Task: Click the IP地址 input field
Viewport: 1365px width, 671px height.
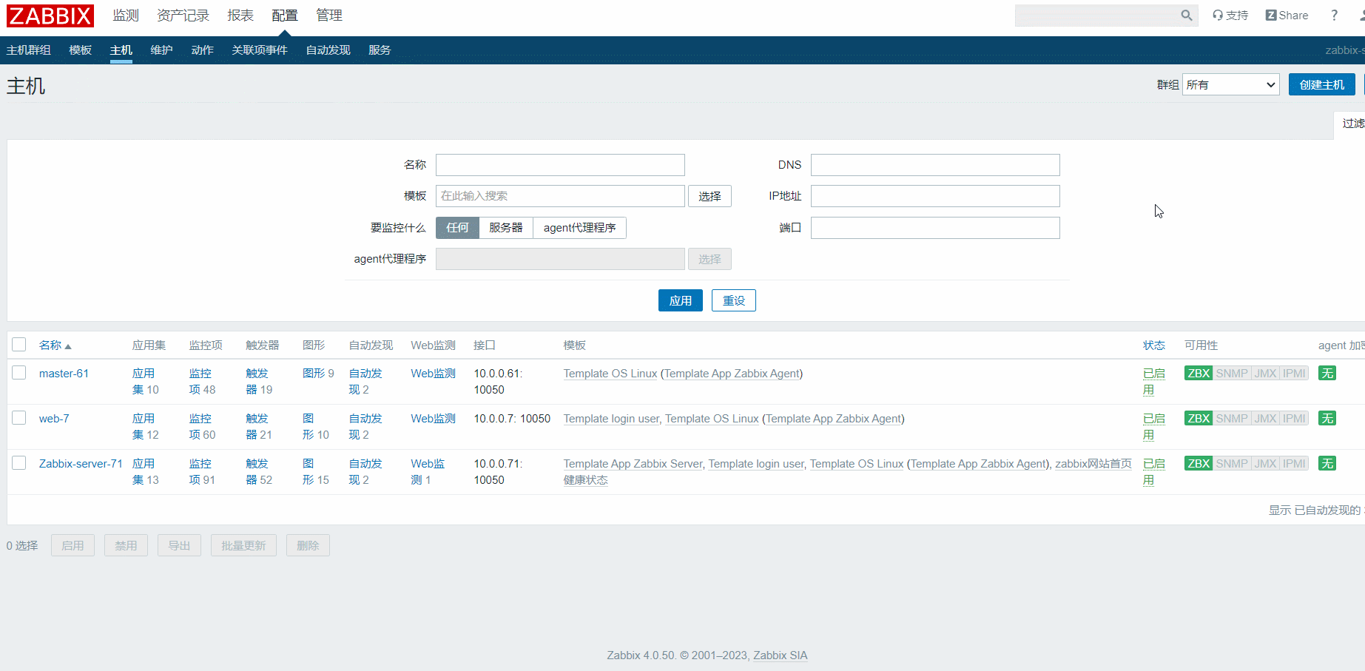Action: tap(935, 196)
